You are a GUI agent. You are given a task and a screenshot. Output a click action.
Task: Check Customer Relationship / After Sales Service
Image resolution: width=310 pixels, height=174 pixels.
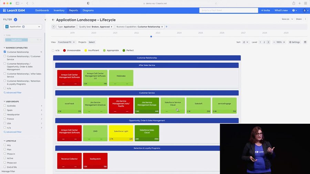(5, 74)
